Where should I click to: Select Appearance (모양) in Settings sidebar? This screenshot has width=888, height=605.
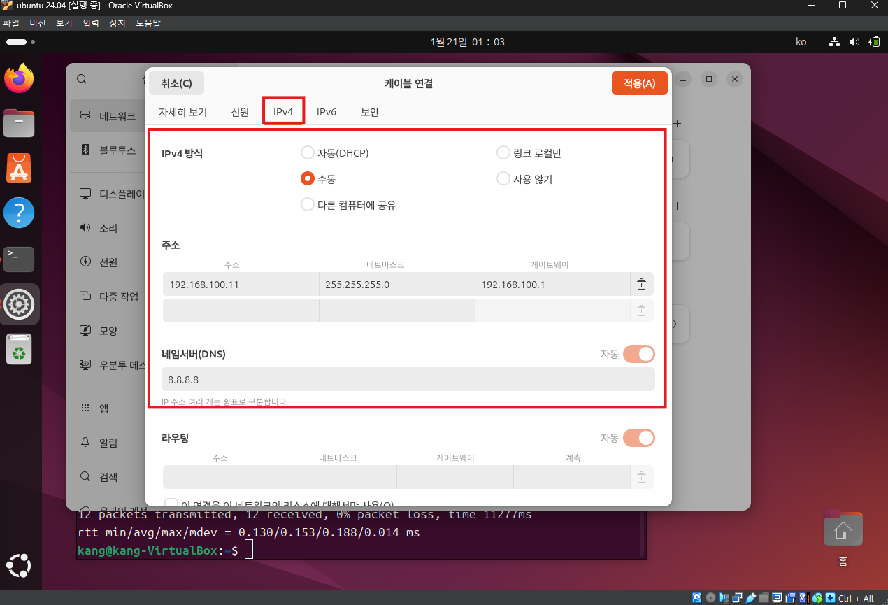[108, 330]
